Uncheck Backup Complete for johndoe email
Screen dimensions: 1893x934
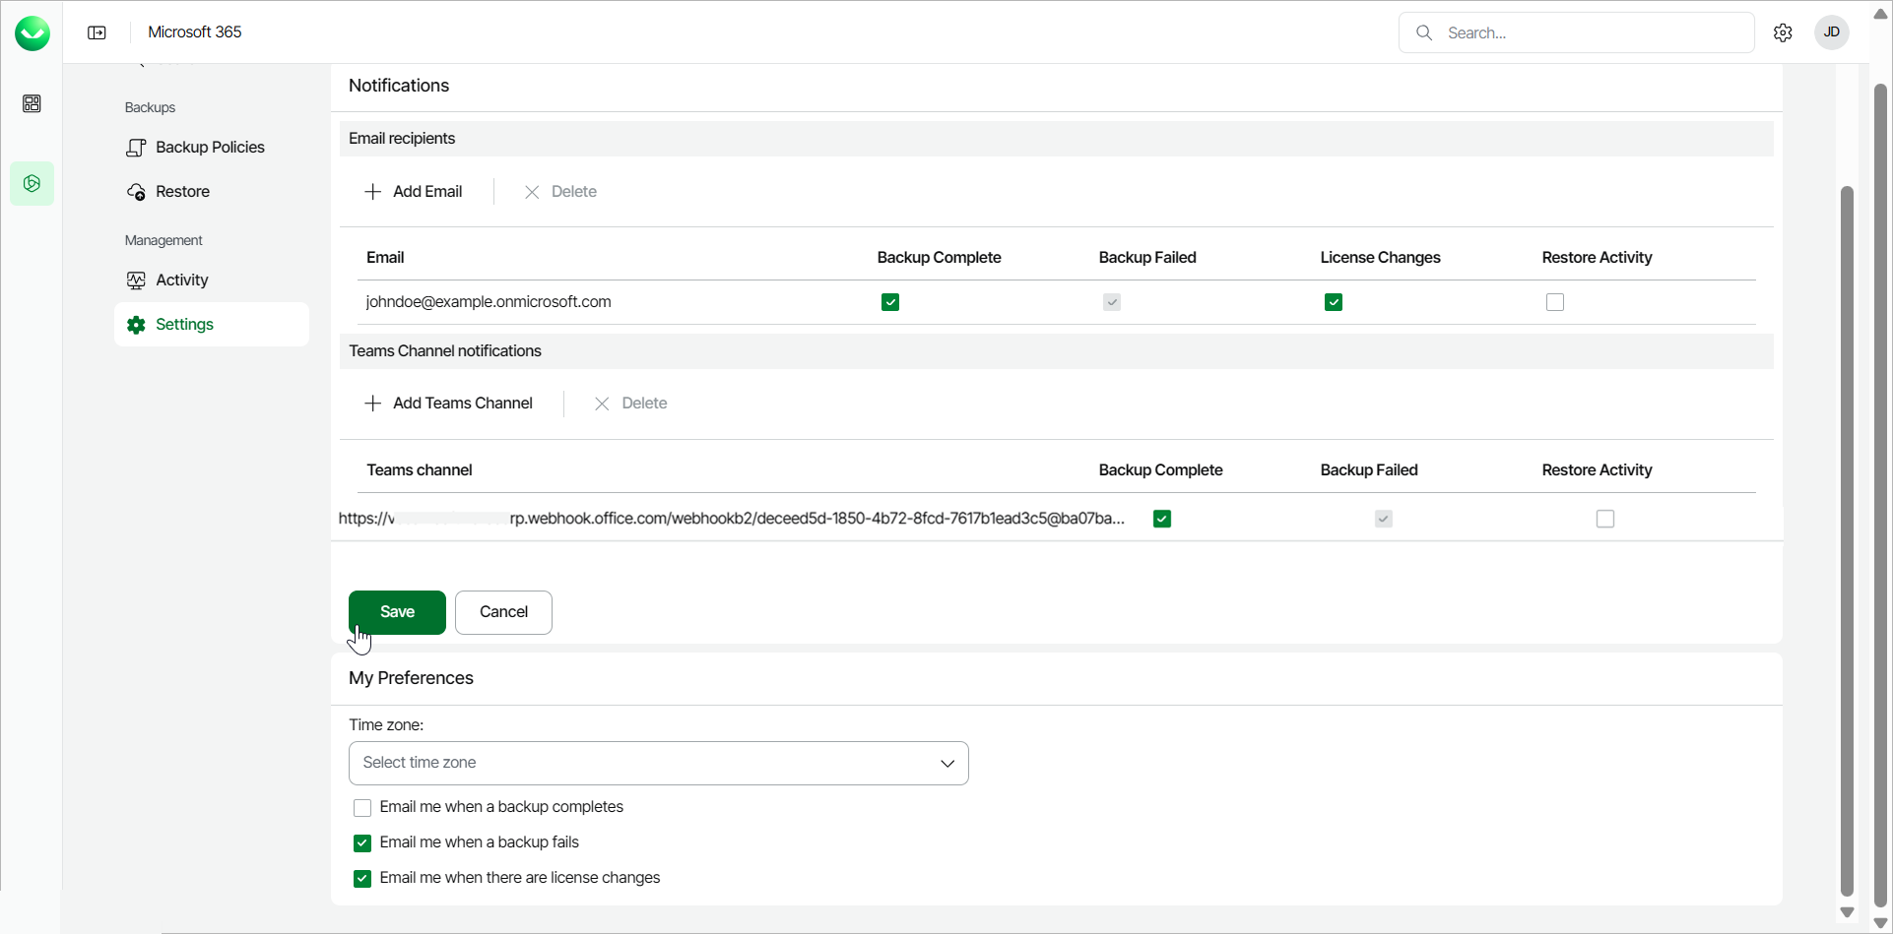pos(890,302)
